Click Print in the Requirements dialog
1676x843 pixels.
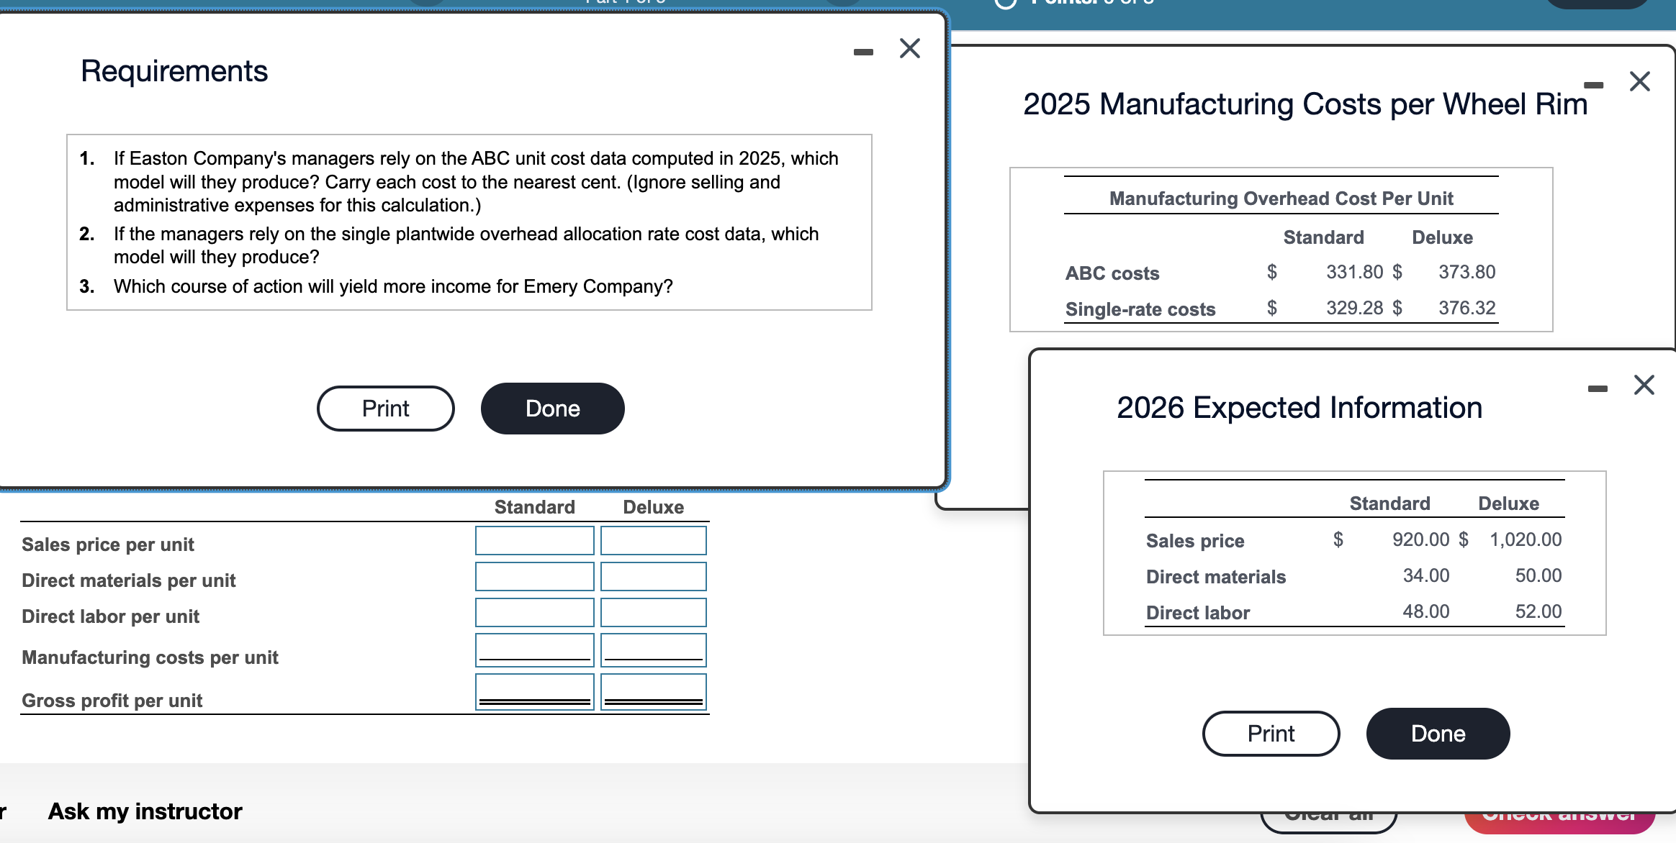[x=385, y=408]
